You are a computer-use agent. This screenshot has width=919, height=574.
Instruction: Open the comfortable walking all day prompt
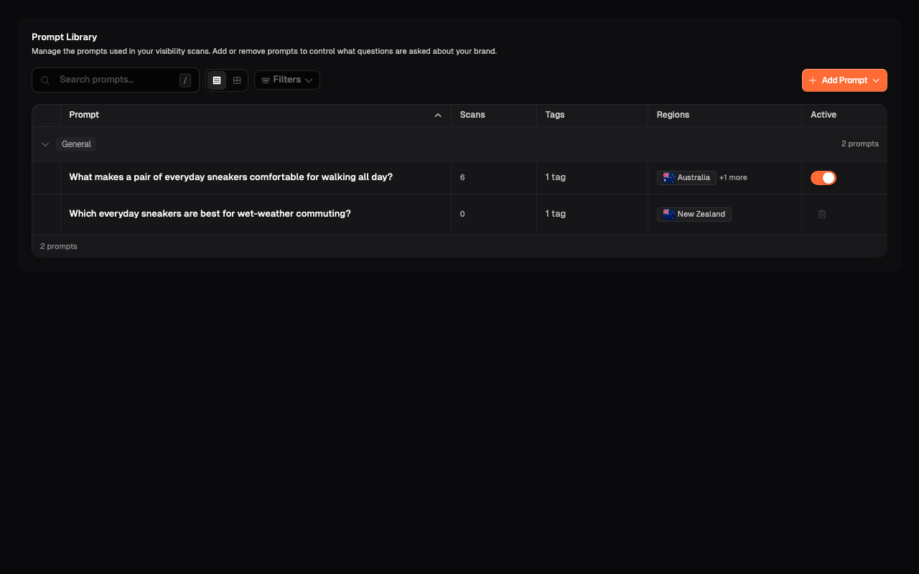231,177
